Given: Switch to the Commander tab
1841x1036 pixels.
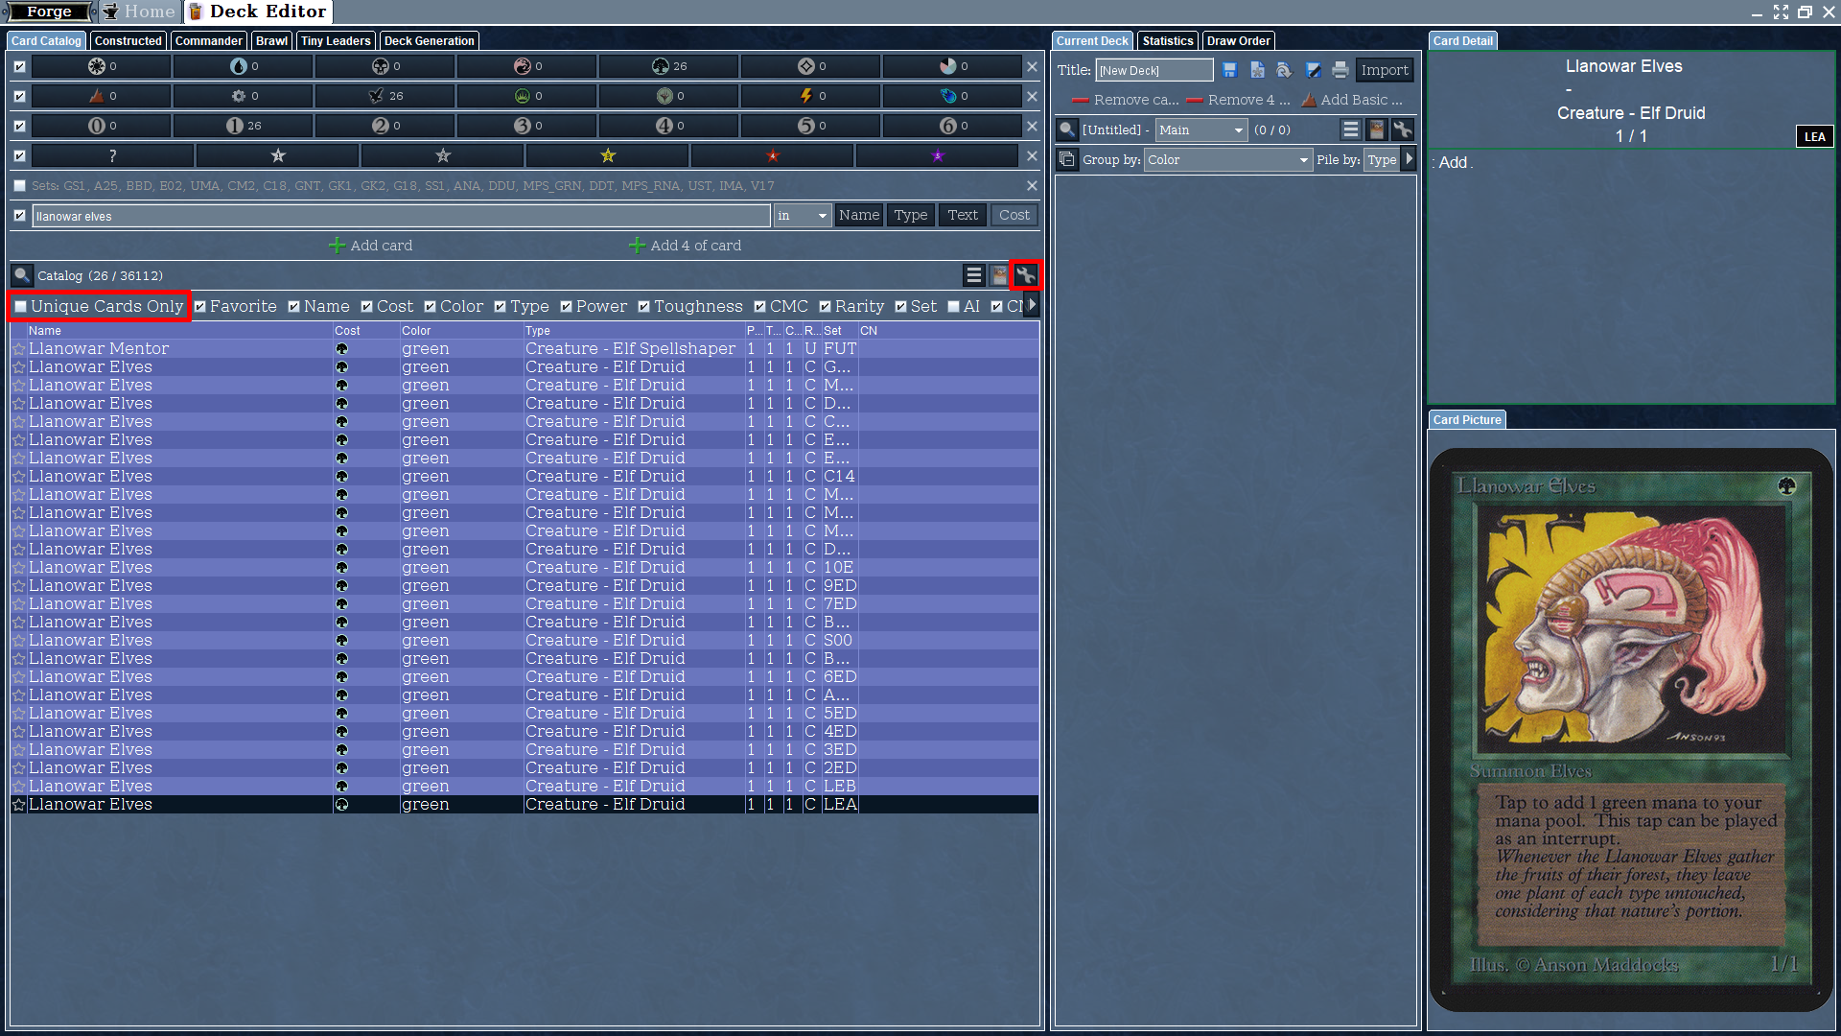Looking at the screenshot, I should pos(209,41).
